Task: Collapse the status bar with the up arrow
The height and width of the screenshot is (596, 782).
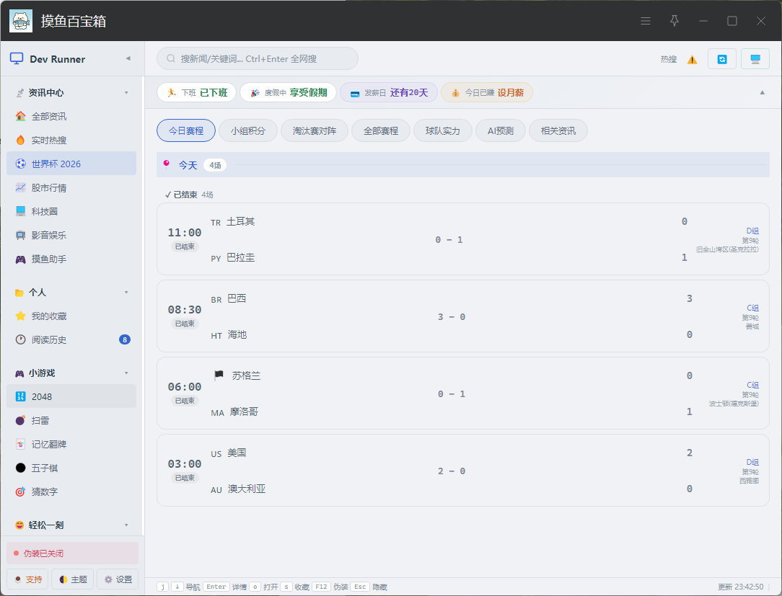Action: [762, 93]
